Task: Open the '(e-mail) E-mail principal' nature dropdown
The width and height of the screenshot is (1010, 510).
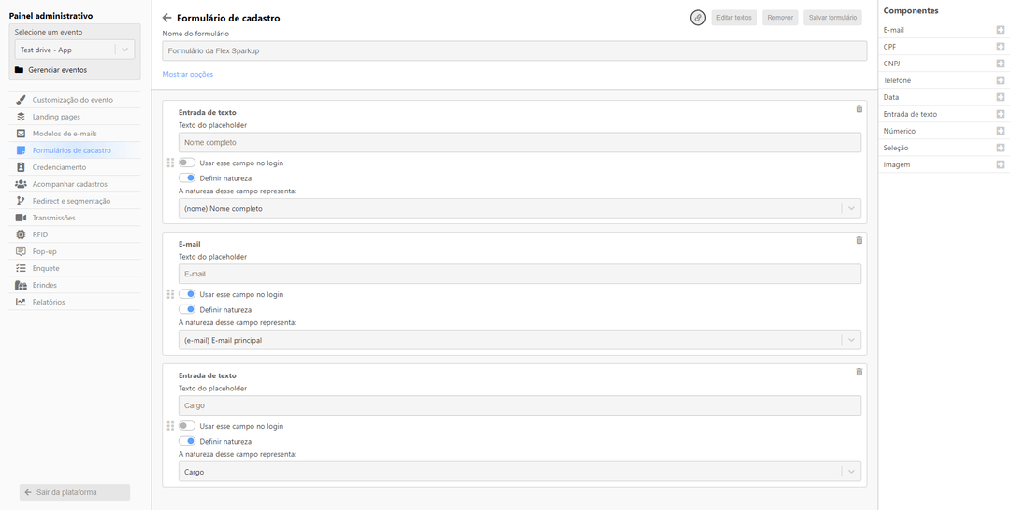Action: click(519, 340)
